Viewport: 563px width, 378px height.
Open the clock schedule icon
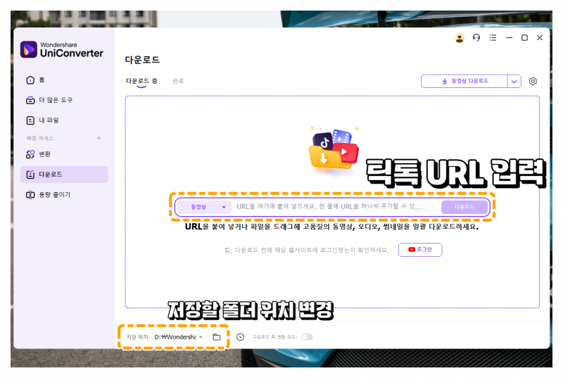pos(240,337)
